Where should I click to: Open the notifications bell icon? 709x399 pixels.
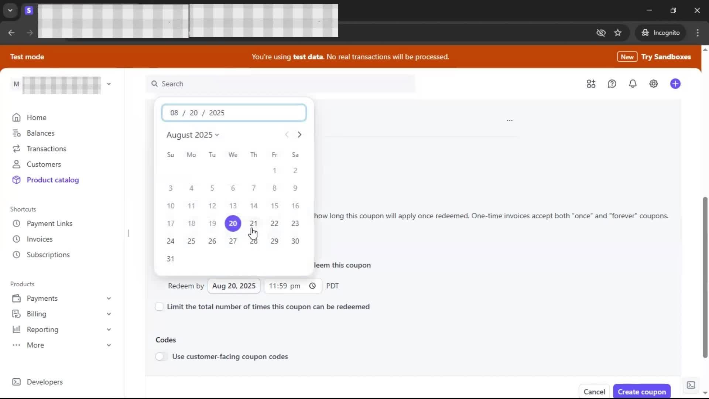click(633, 84)
